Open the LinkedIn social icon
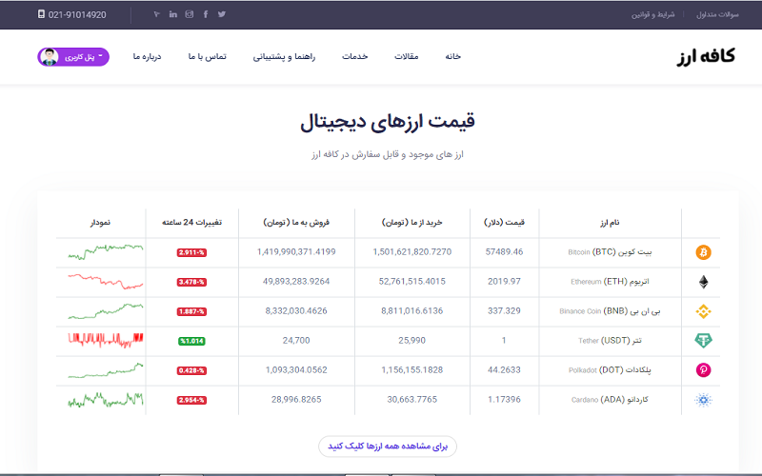Screen dimensions: 762x476 pos(173,14)
